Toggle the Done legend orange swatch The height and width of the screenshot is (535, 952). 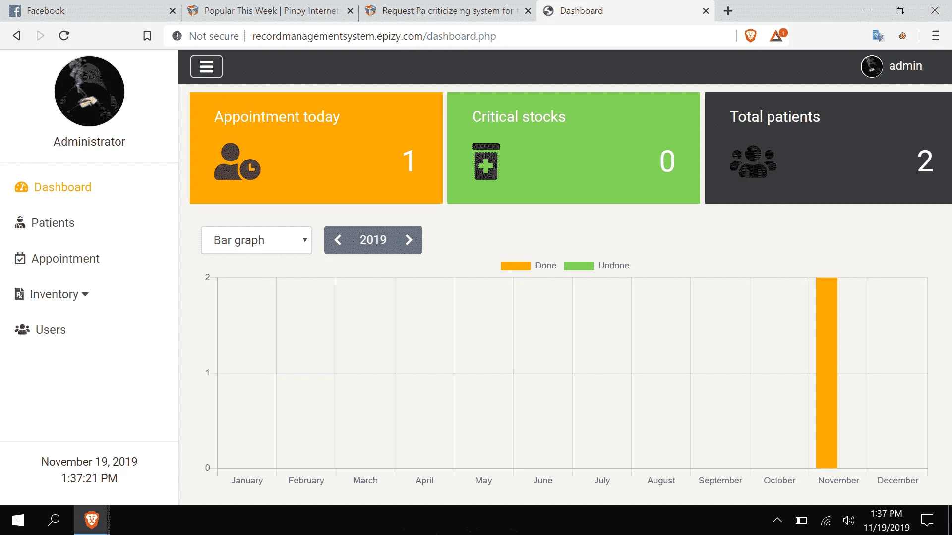coord(516,266)
